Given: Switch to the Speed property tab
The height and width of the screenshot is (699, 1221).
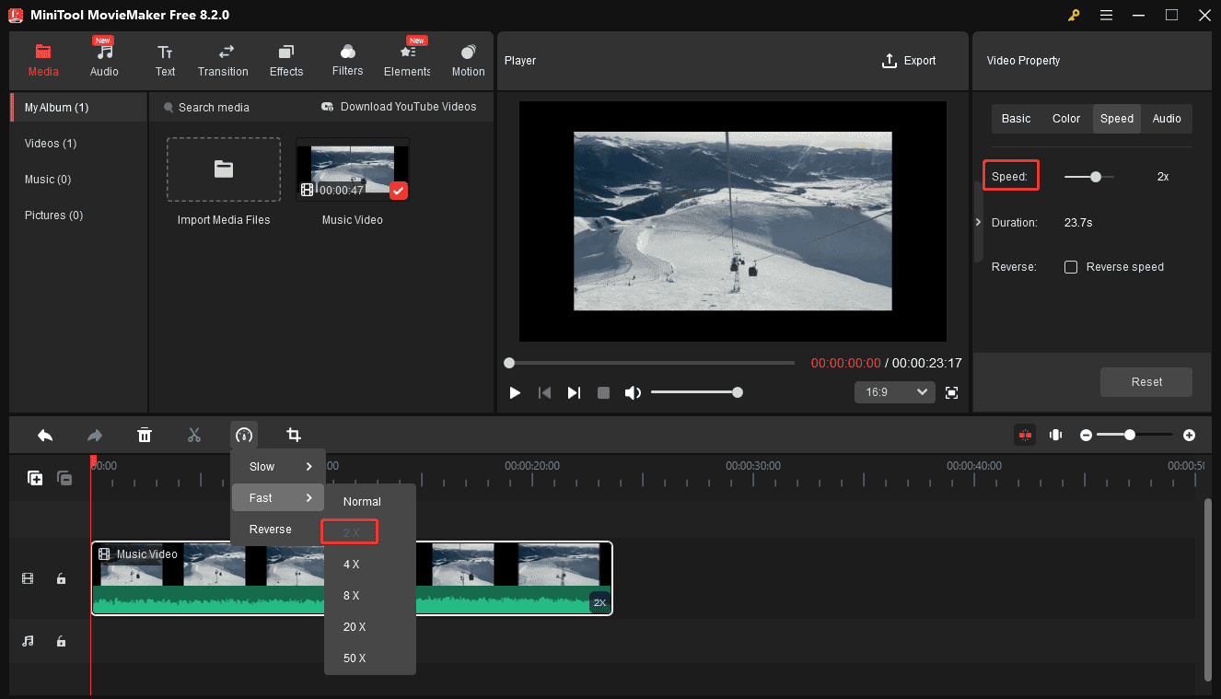Looking at the screenshot, I should tap(1117, 119).
